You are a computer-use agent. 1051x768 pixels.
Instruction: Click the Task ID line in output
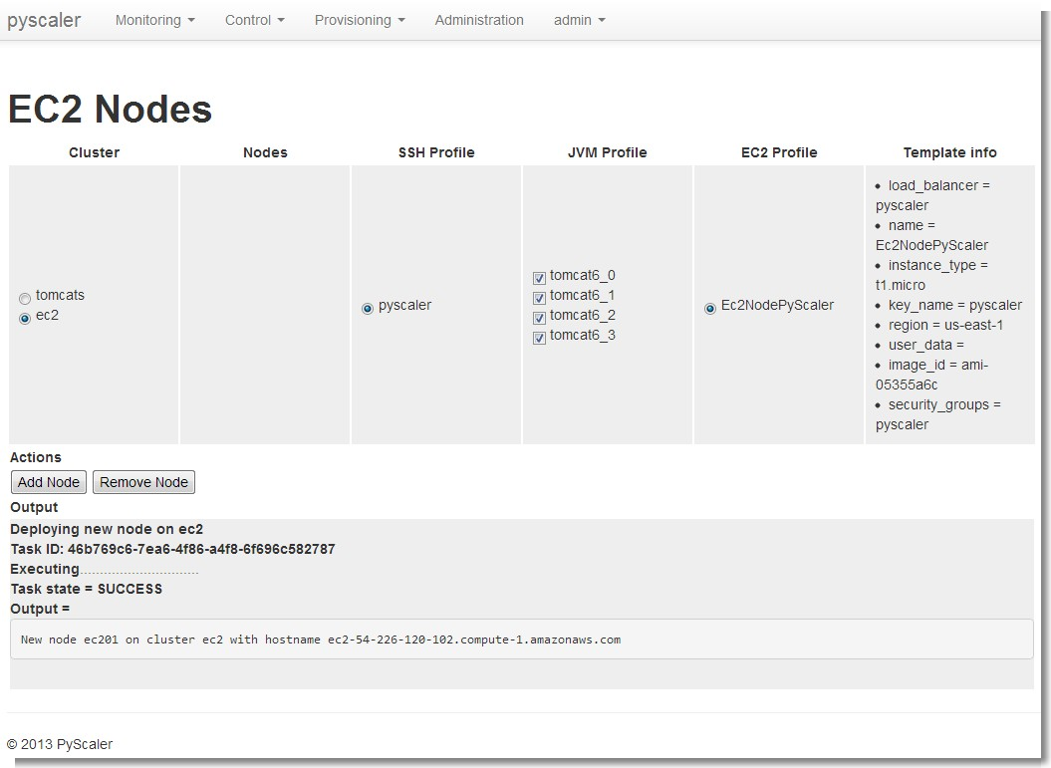[173, 549]
